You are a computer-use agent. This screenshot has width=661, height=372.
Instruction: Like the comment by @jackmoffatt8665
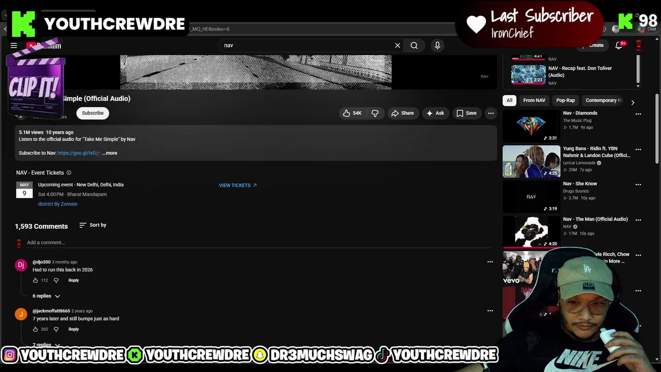click(36, 329)
